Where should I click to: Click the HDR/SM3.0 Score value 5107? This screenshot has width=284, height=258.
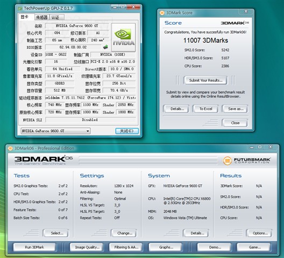225,58
